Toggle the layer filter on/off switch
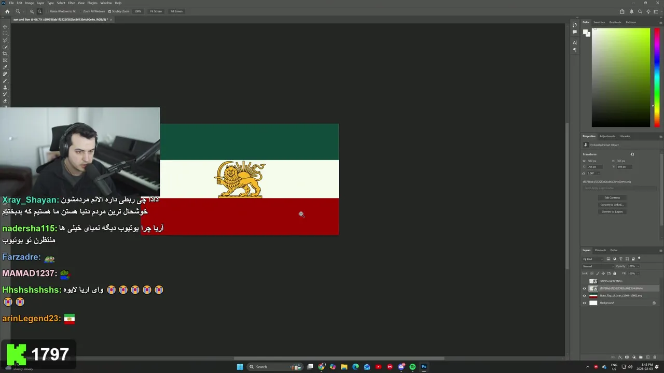The width and height of the screenshot is (664, 373). tap(639, 258)
